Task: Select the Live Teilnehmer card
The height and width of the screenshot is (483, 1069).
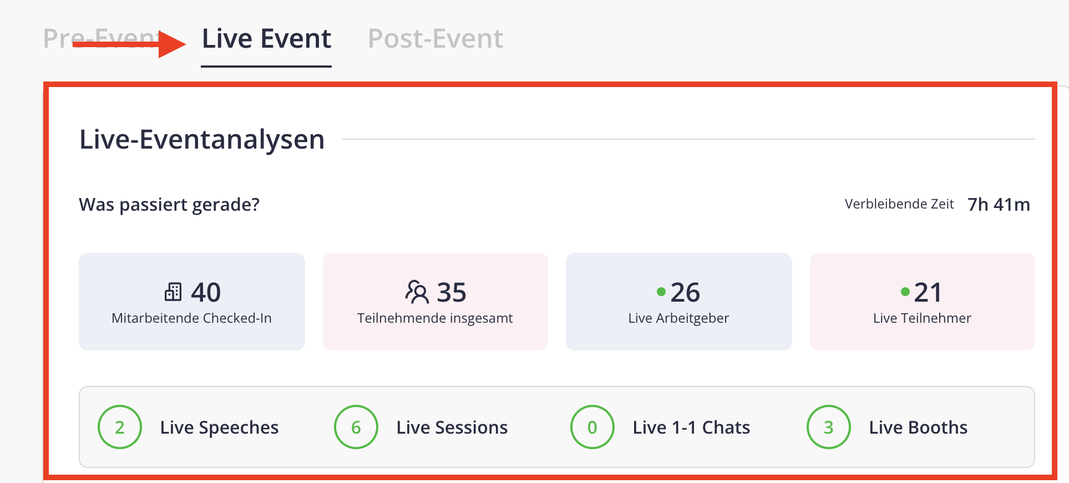Action: 923,302
